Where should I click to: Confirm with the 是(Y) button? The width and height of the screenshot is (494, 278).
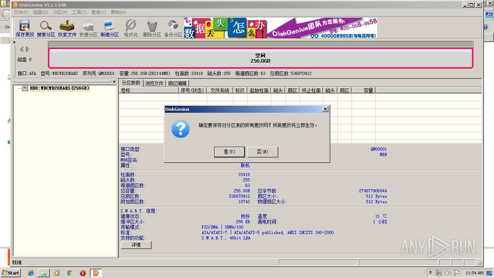pos(229,152)
